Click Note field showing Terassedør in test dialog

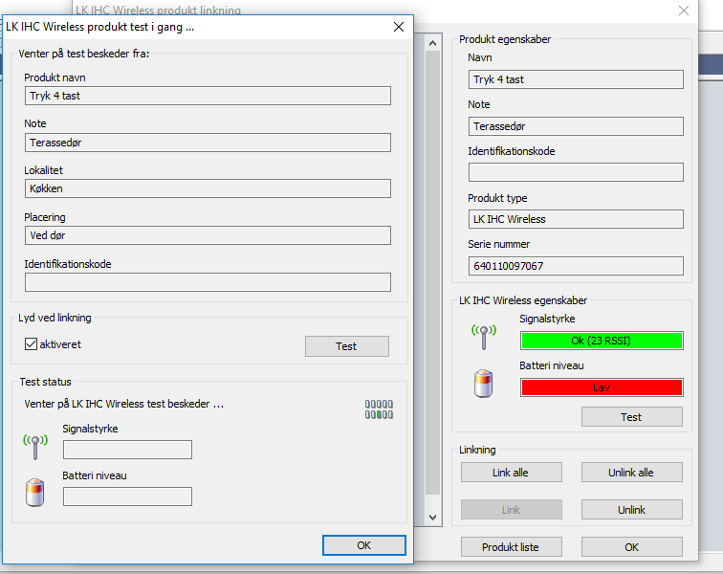point(208,143)
